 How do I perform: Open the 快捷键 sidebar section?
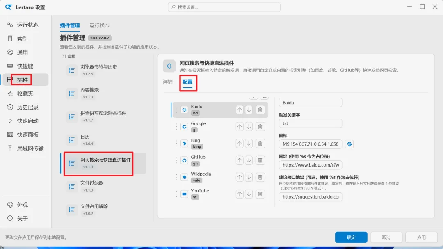pos(25,66)
